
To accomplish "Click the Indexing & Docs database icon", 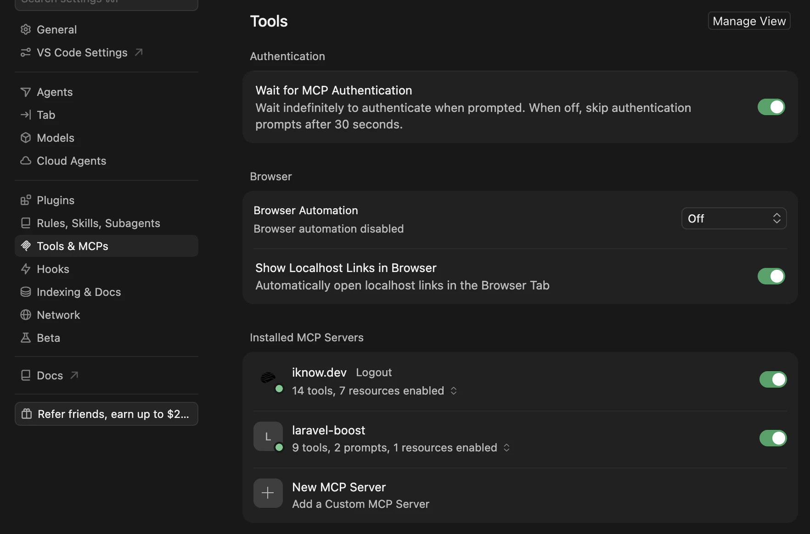I will coord(26,292).
